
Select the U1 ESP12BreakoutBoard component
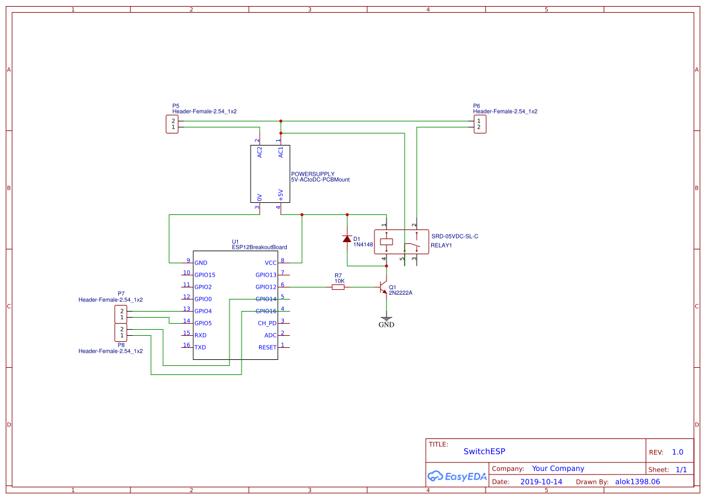[x=236, y=305]
